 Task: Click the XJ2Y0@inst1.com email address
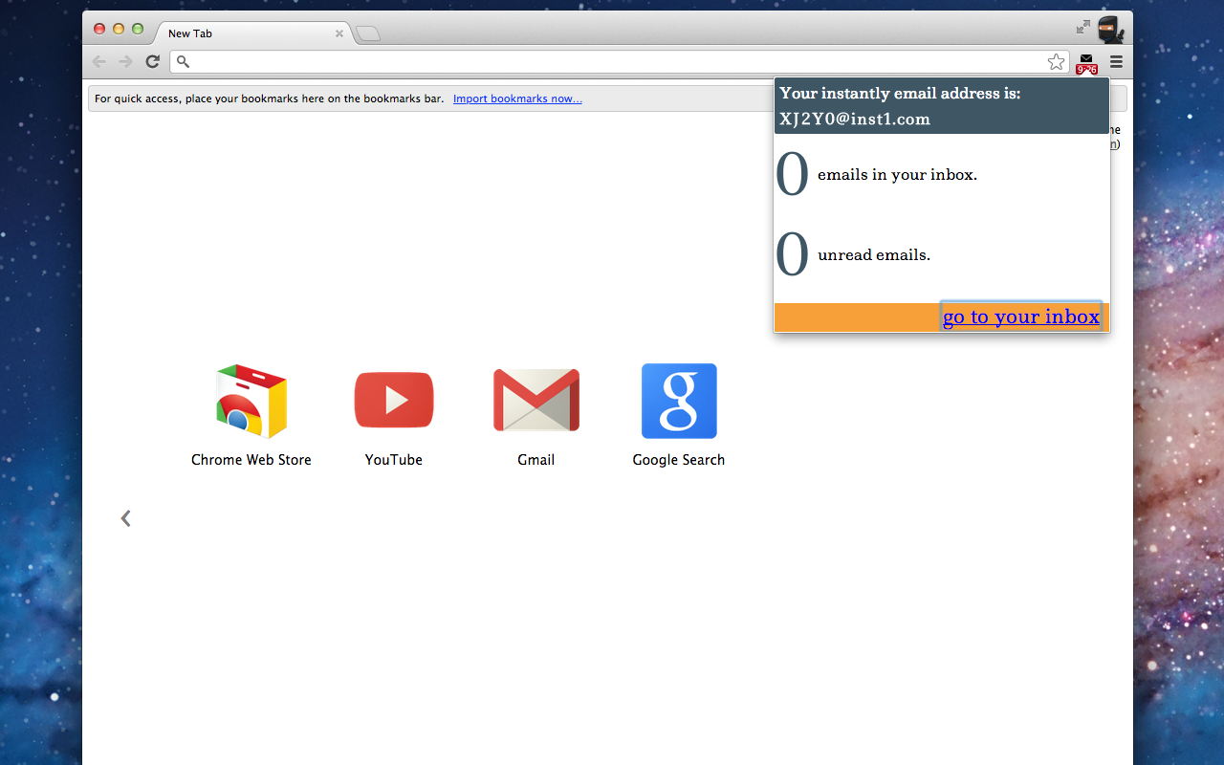855,120
